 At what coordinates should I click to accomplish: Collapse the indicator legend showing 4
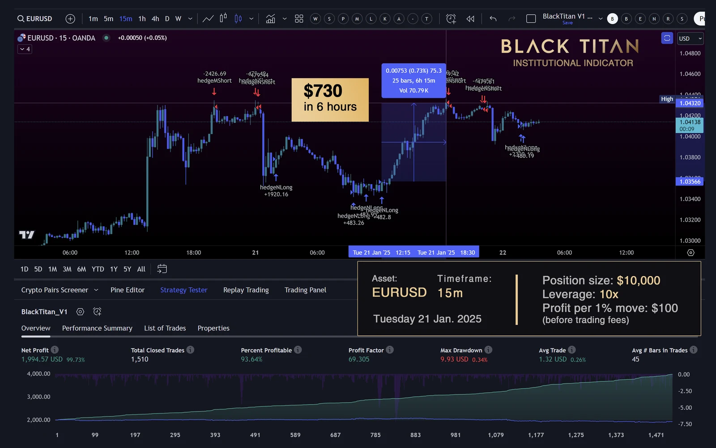(x=25, y=49)
